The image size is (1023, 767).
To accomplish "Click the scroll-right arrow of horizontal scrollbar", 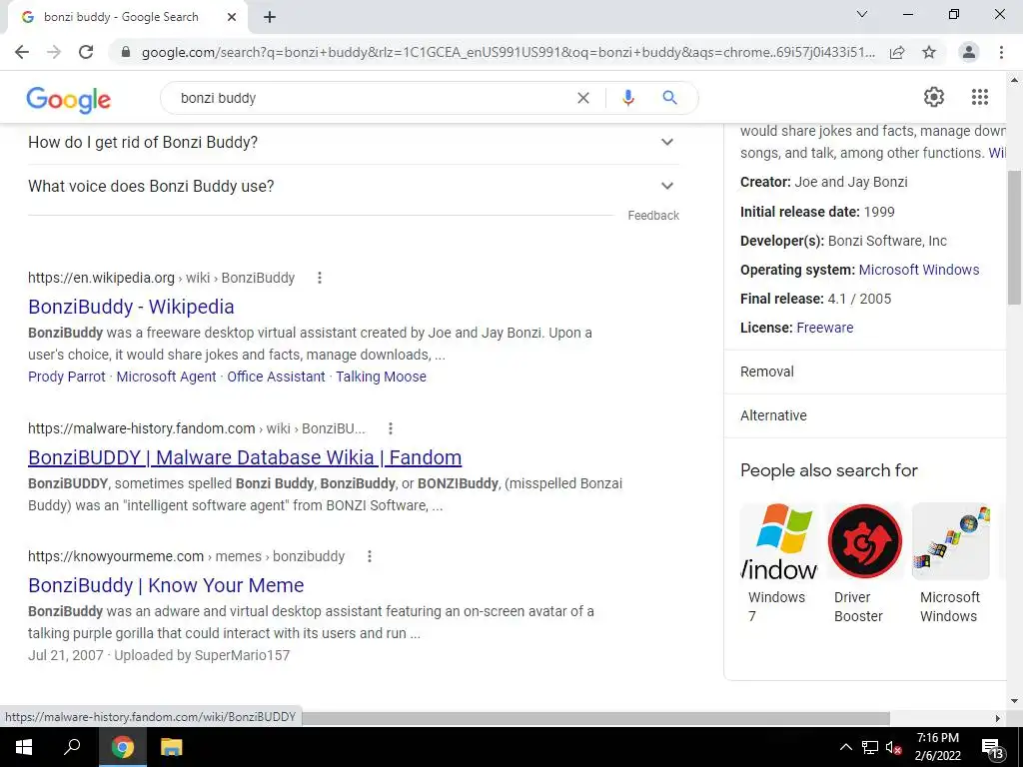I will click(x=997, y=718).
